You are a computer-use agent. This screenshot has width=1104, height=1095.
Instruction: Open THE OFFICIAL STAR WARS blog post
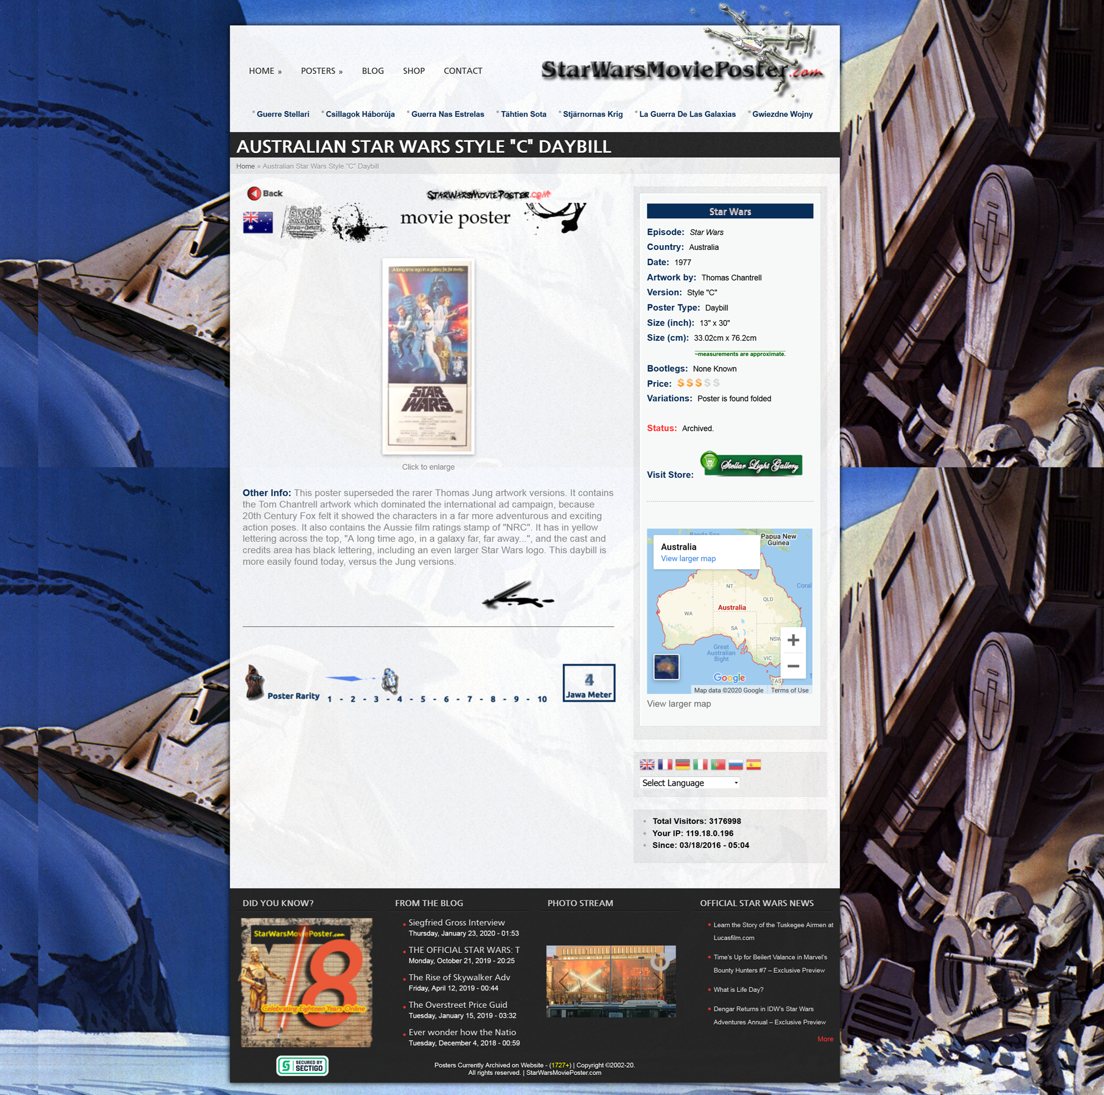(x=464, y=950)
